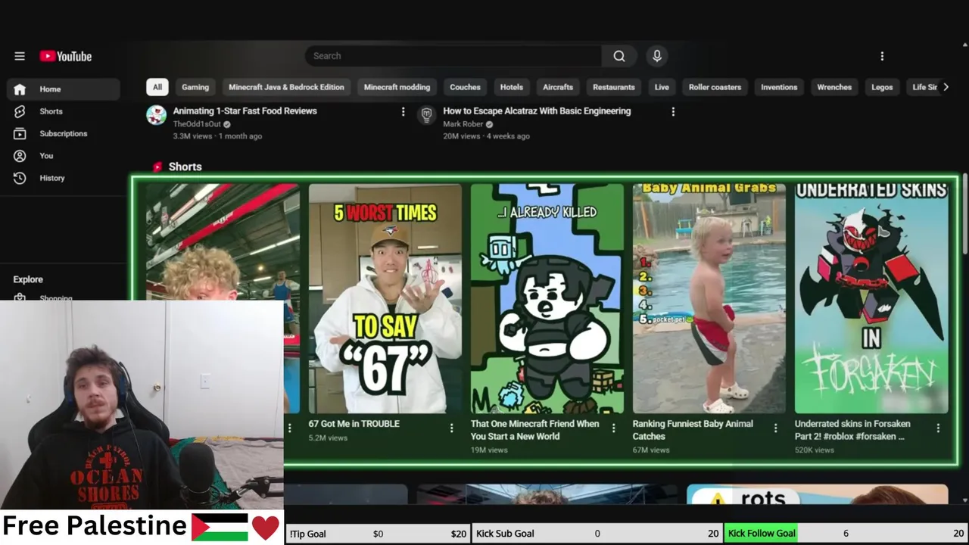
Task: Click the Subscriptions sidebar icon
Action: [20, 133]
